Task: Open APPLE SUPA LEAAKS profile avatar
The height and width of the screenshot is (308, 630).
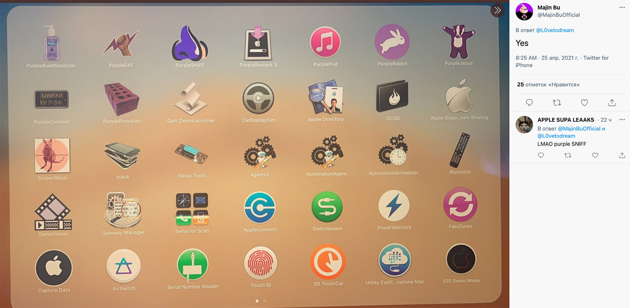Action: (x=524, y=124)
